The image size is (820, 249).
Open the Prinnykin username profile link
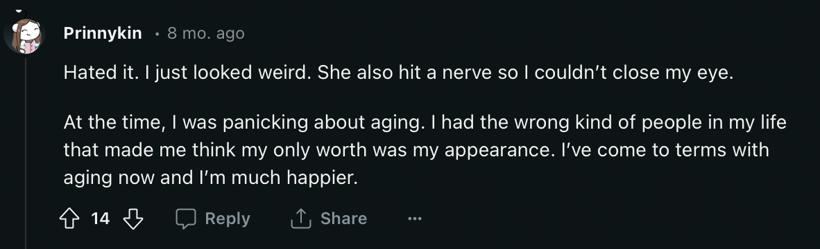coord(103,33)
